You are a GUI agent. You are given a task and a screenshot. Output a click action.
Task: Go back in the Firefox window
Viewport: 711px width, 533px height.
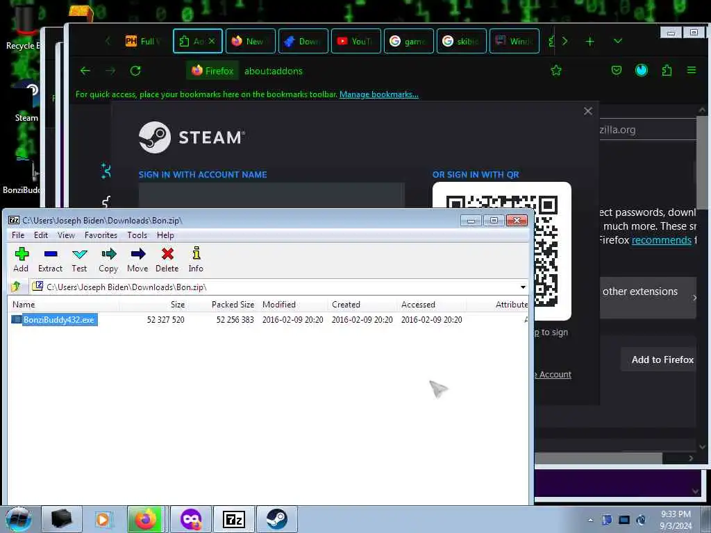(85, 71)
